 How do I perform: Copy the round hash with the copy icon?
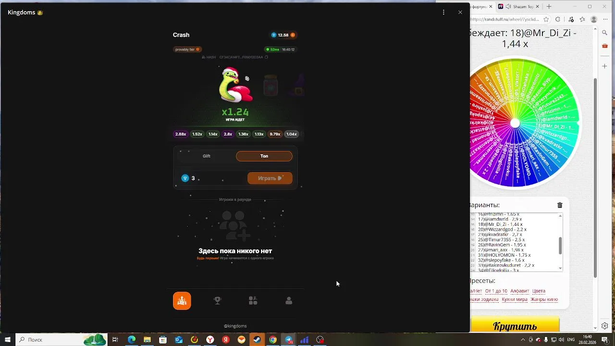pyautogui.click(x=266, y=57)
